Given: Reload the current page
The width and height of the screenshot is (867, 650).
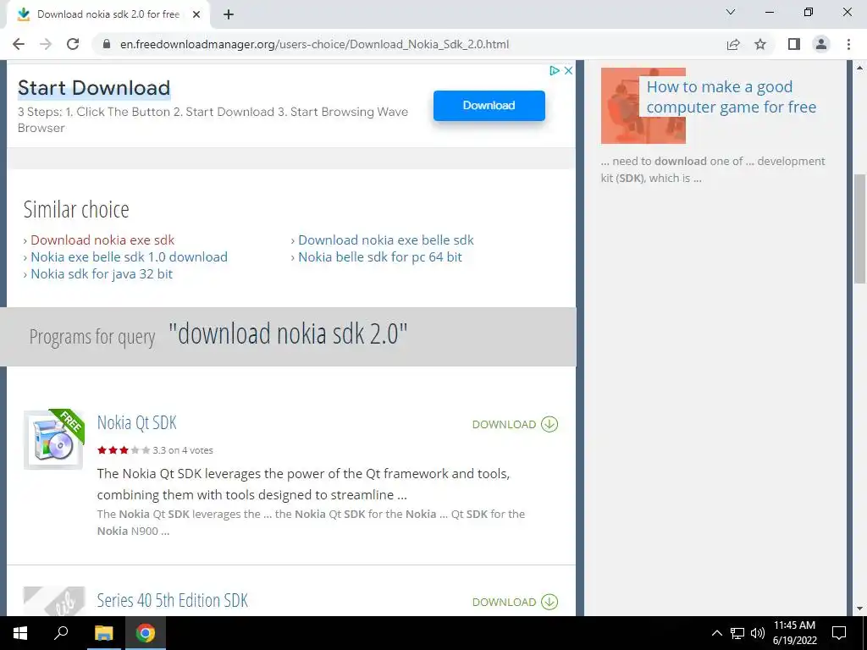Looking at the screenshot, I should (73, 44).
